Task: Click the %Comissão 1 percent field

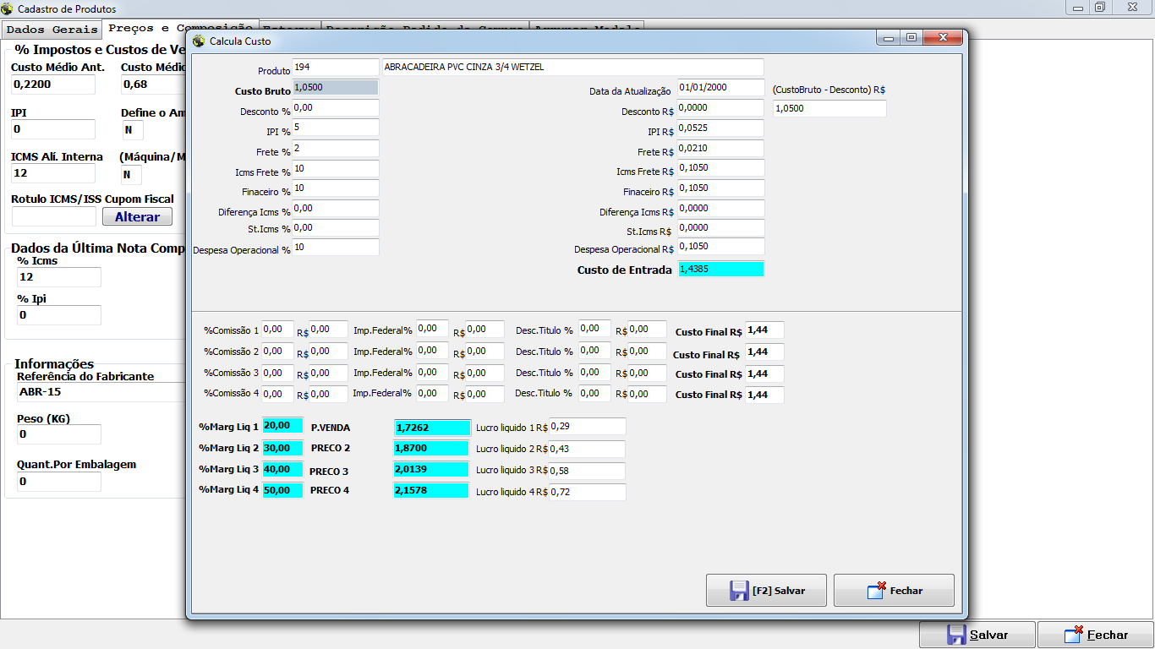Action: [277, 330]
